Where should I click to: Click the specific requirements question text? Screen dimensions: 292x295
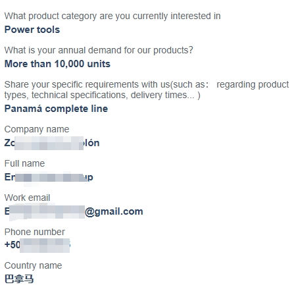[147, 90]
